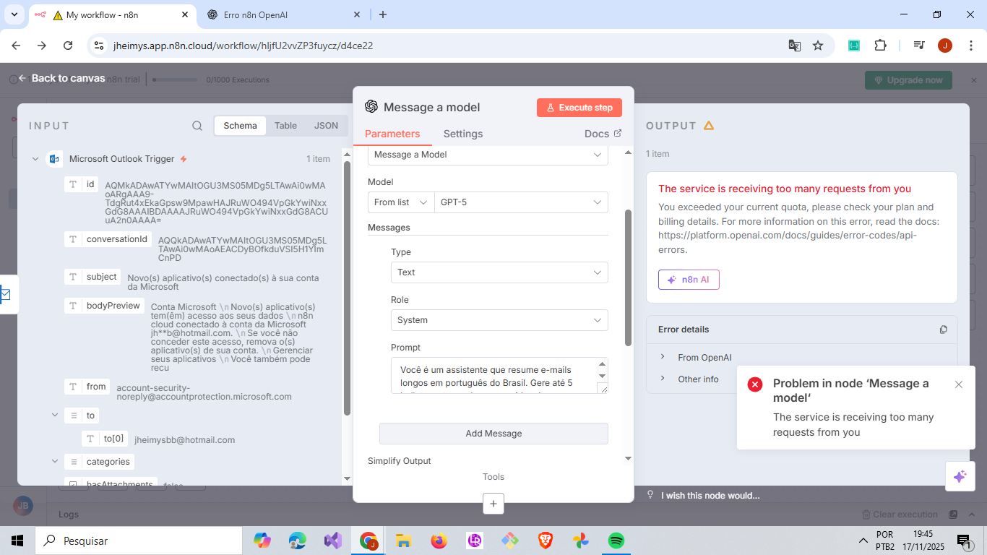Click the Add Message button
This screenshot has width=987, height=555.
[493, 434]
